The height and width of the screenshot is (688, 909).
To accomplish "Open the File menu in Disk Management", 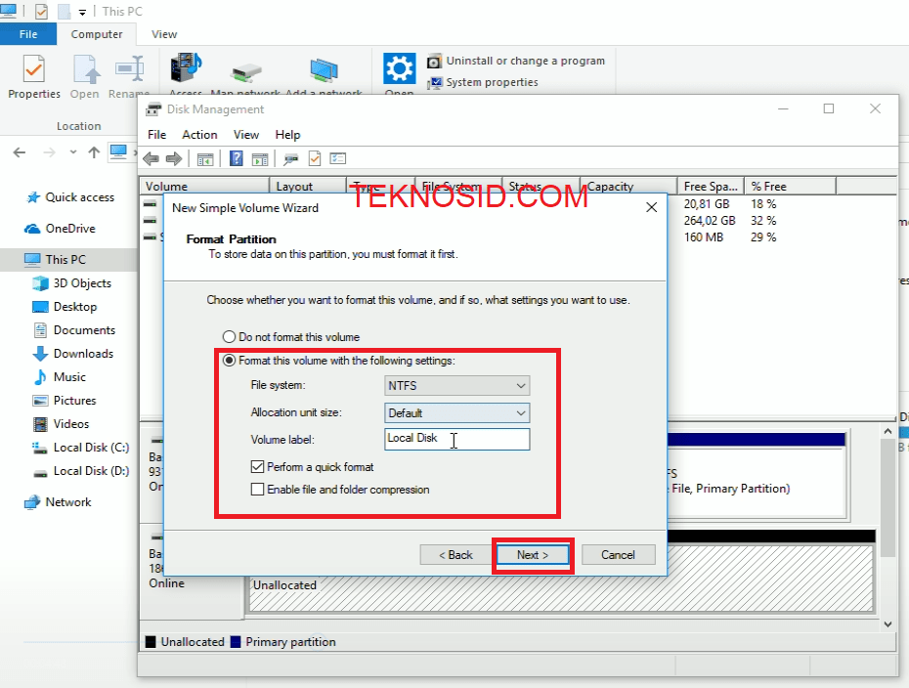I will pos(156,135).
